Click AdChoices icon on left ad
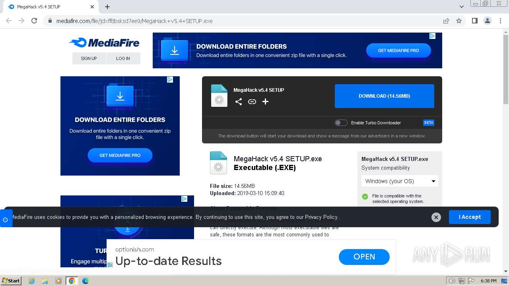Screen dimensions: 509x286 click(x=170, y=80)
